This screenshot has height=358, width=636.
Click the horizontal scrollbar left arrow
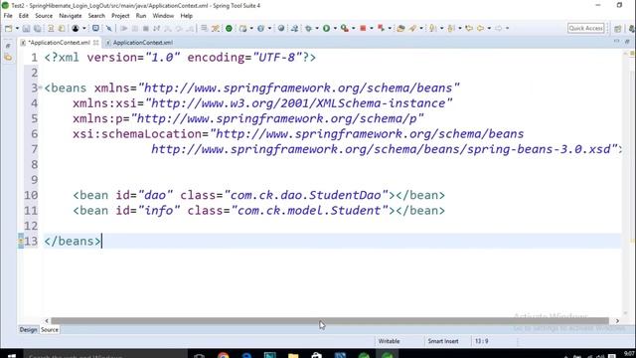pyautogui.click(x=47, y=321)
